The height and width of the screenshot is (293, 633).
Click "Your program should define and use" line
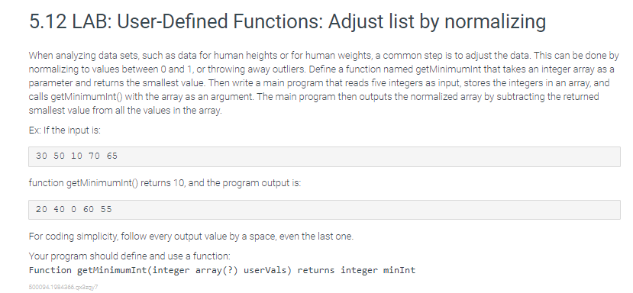(130, 256)
